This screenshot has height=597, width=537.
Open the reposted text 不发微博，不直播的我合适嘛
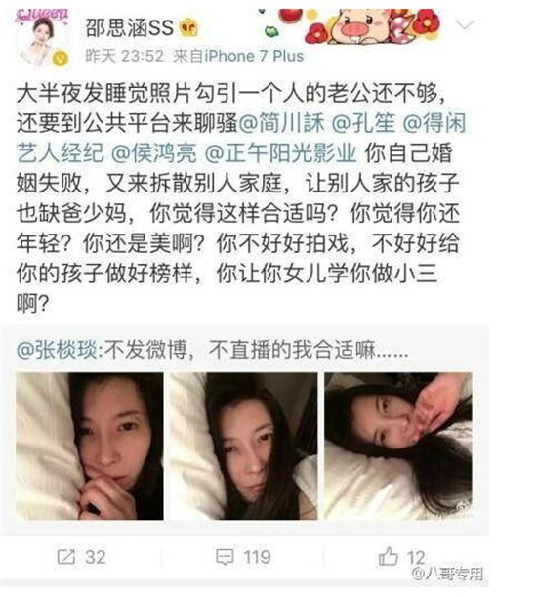[254, 349]
